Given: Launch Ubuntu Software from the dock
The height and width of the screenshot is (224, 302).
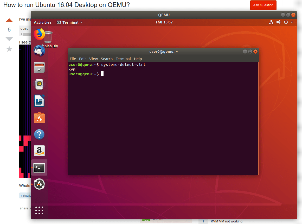Looking at the screenshot, I should click(39, 118).
